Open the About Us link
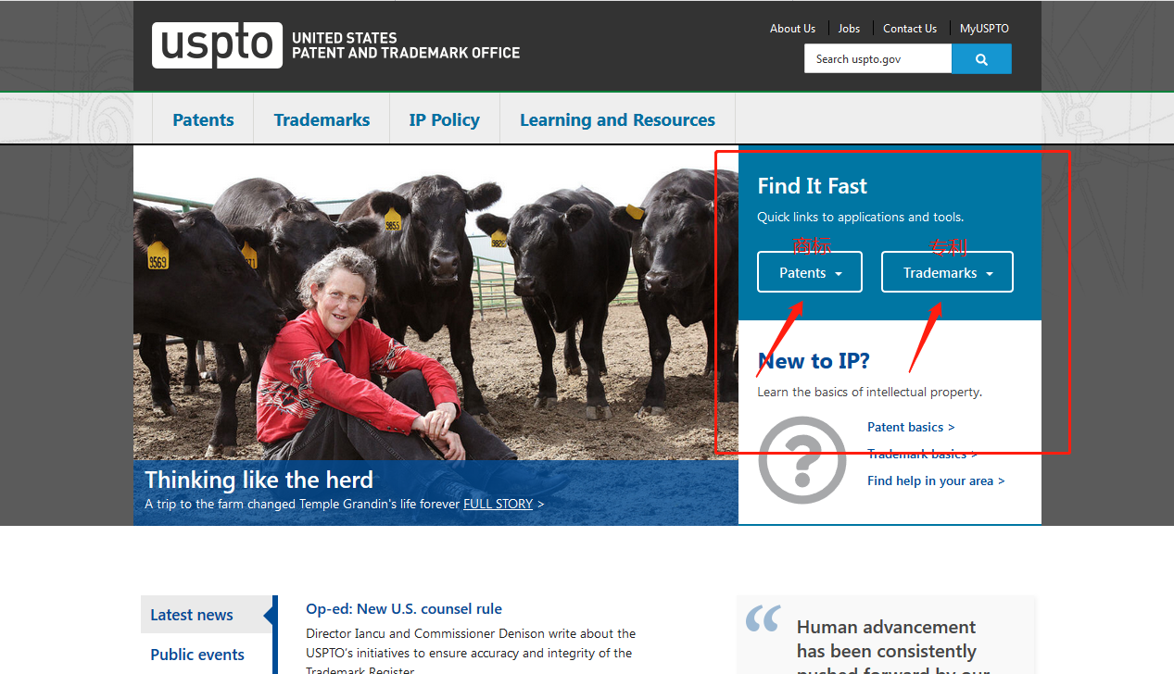Image resolution: width=1174 pixels, height=674 pixels. tap(792, 29)
